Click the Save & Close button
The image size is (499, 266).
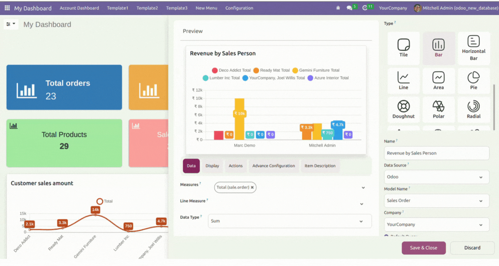point(423,248)
